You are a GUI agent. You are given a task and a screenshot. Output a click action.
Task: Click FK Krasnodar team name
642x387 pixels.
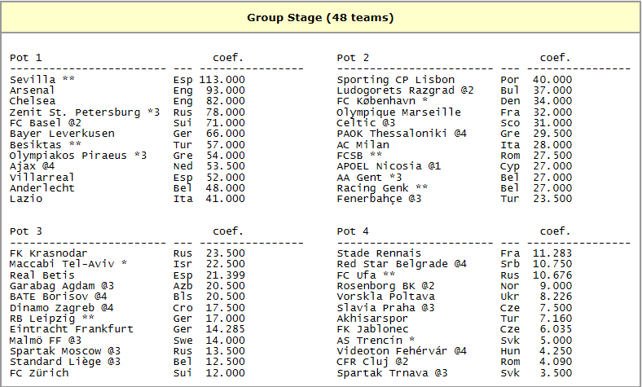(49, 253)
